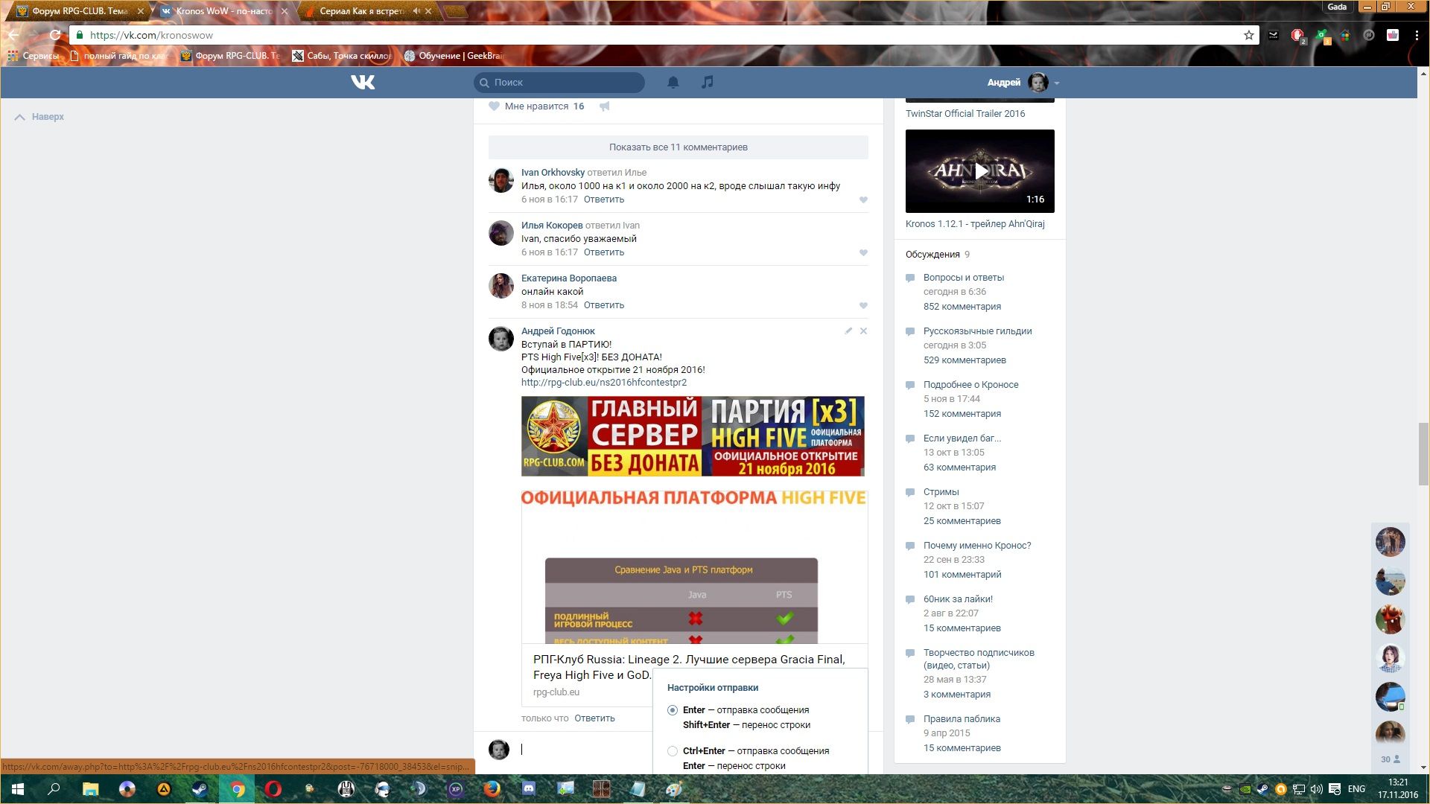Open Стримы discussion topic

(941, 492)
